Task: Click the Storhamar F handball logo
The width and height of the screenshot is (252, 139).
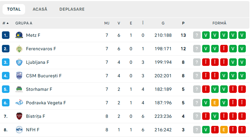Action: (19, 89)
